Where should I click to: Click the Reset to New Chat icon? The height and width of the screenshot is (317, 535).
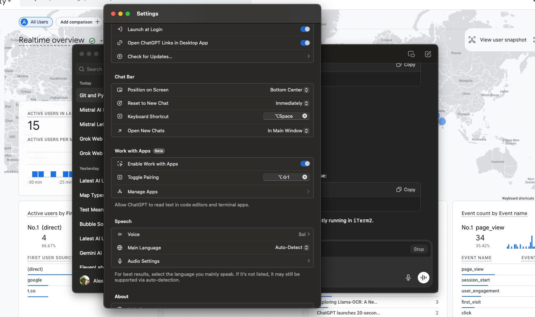tap(120, 103)
